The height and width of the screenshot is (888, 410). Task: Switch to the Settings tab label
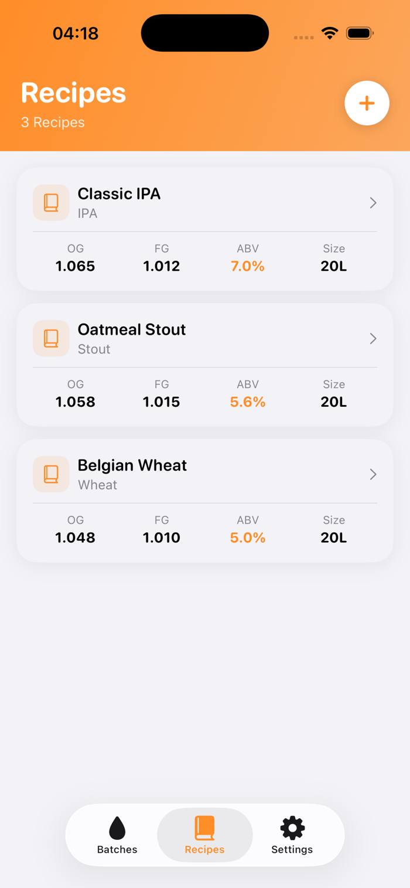tap(292, 849)
